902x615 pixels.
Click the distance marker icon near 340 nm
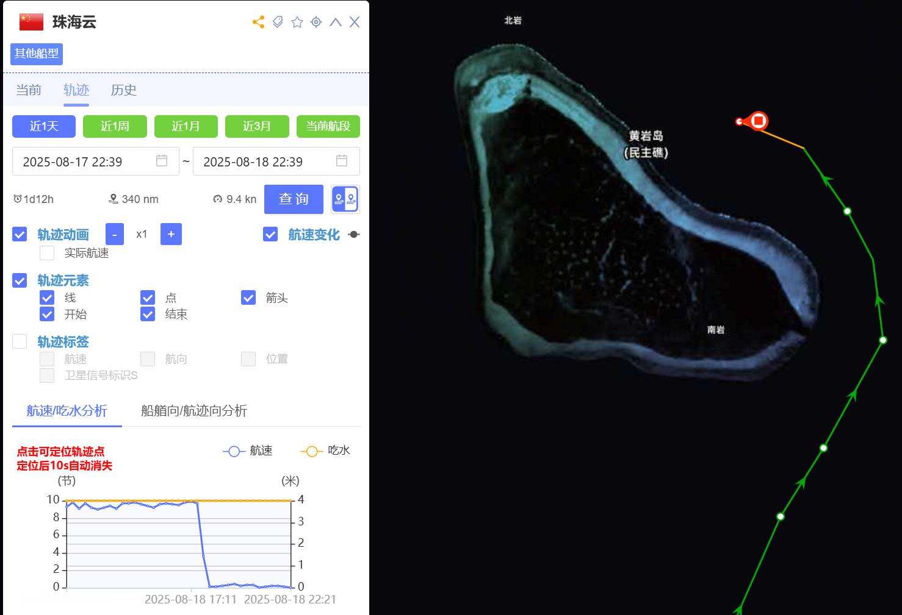pos(113,199)
